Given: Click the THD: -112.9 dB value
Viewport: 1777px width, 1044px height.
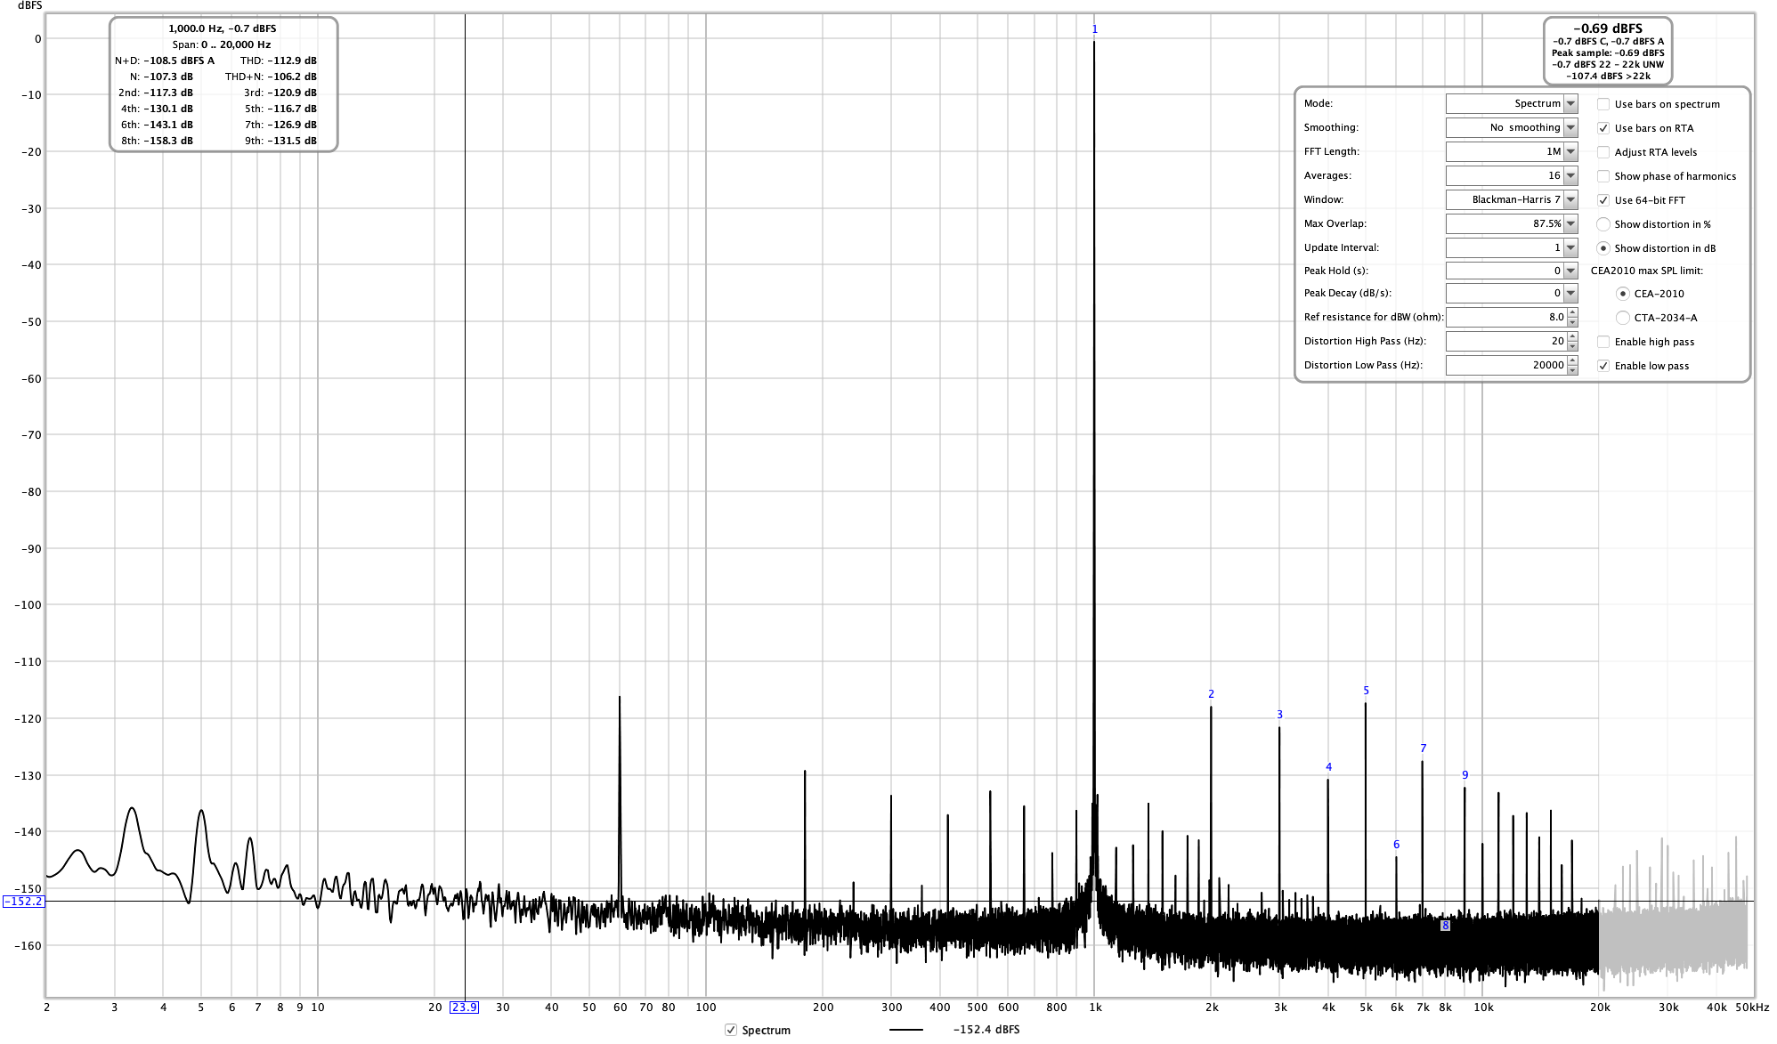Looking at the screenshot, I should [279, 61].
